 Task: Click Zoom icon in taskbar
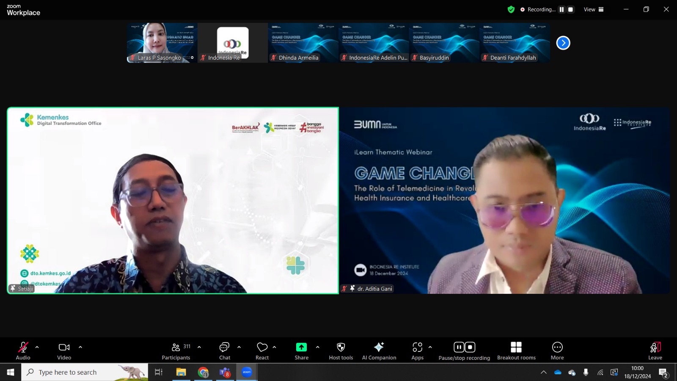coord(247,372)
